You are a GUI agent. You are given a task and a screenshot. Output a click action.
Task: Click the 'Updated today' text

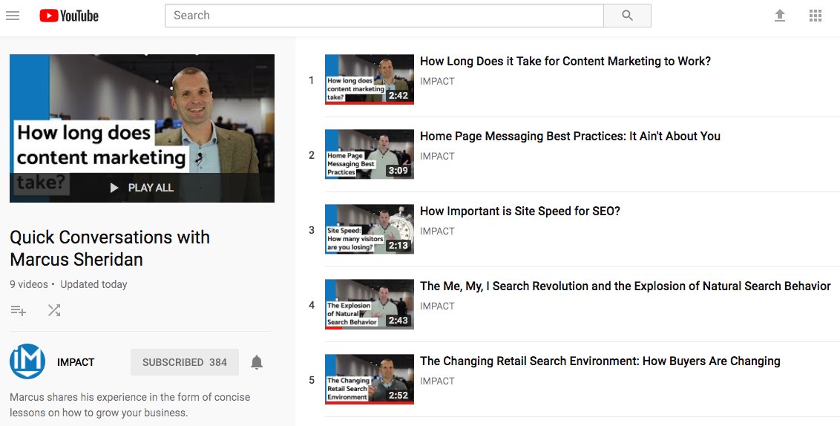[93, 284]
